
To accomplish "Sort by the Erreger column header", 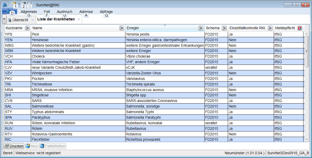I will tap(133, 28).
